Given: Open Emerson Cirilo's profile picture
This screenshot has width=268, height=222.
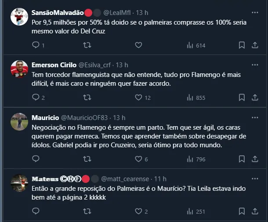Looking at the screenshot, I should [x=19, y=69].
